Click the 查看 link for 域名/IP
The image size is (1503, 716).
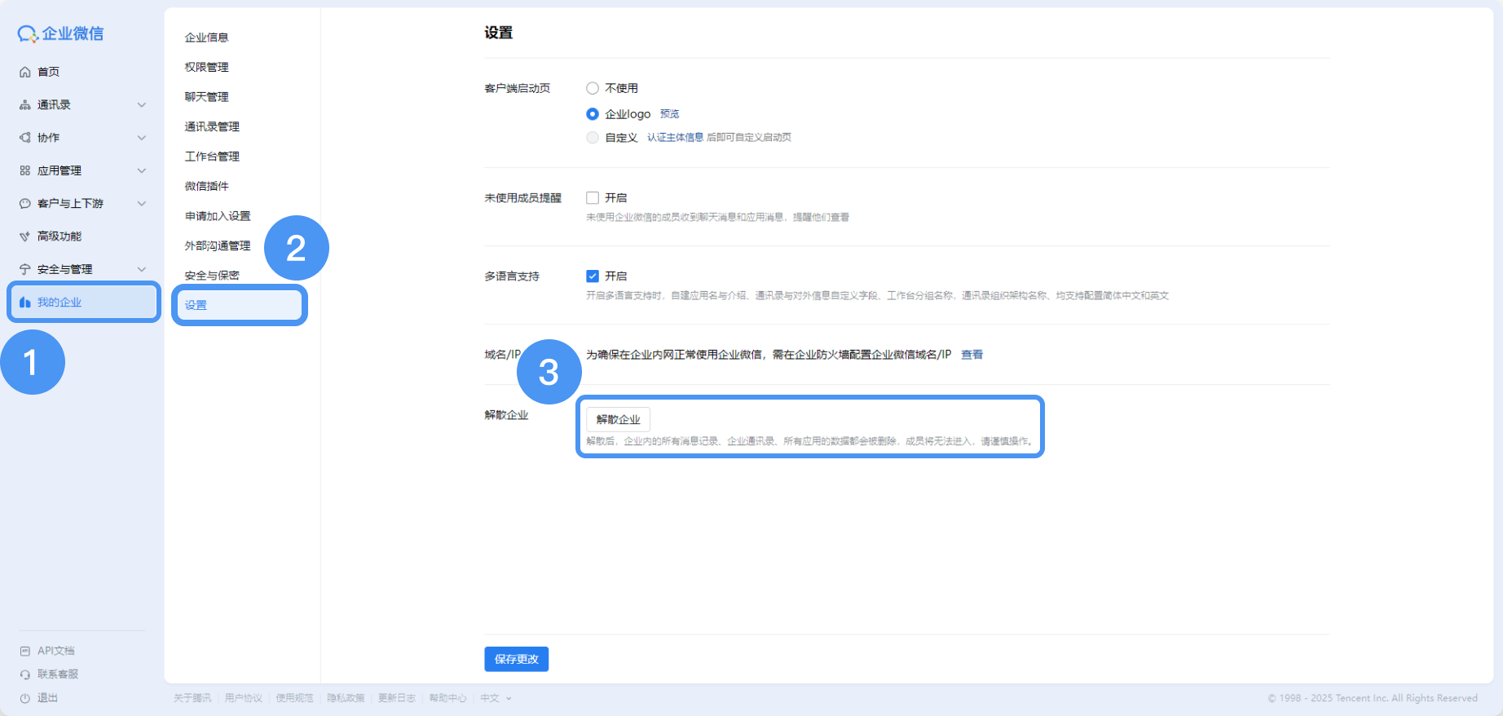pyautogui.click(x=972, y=355)
